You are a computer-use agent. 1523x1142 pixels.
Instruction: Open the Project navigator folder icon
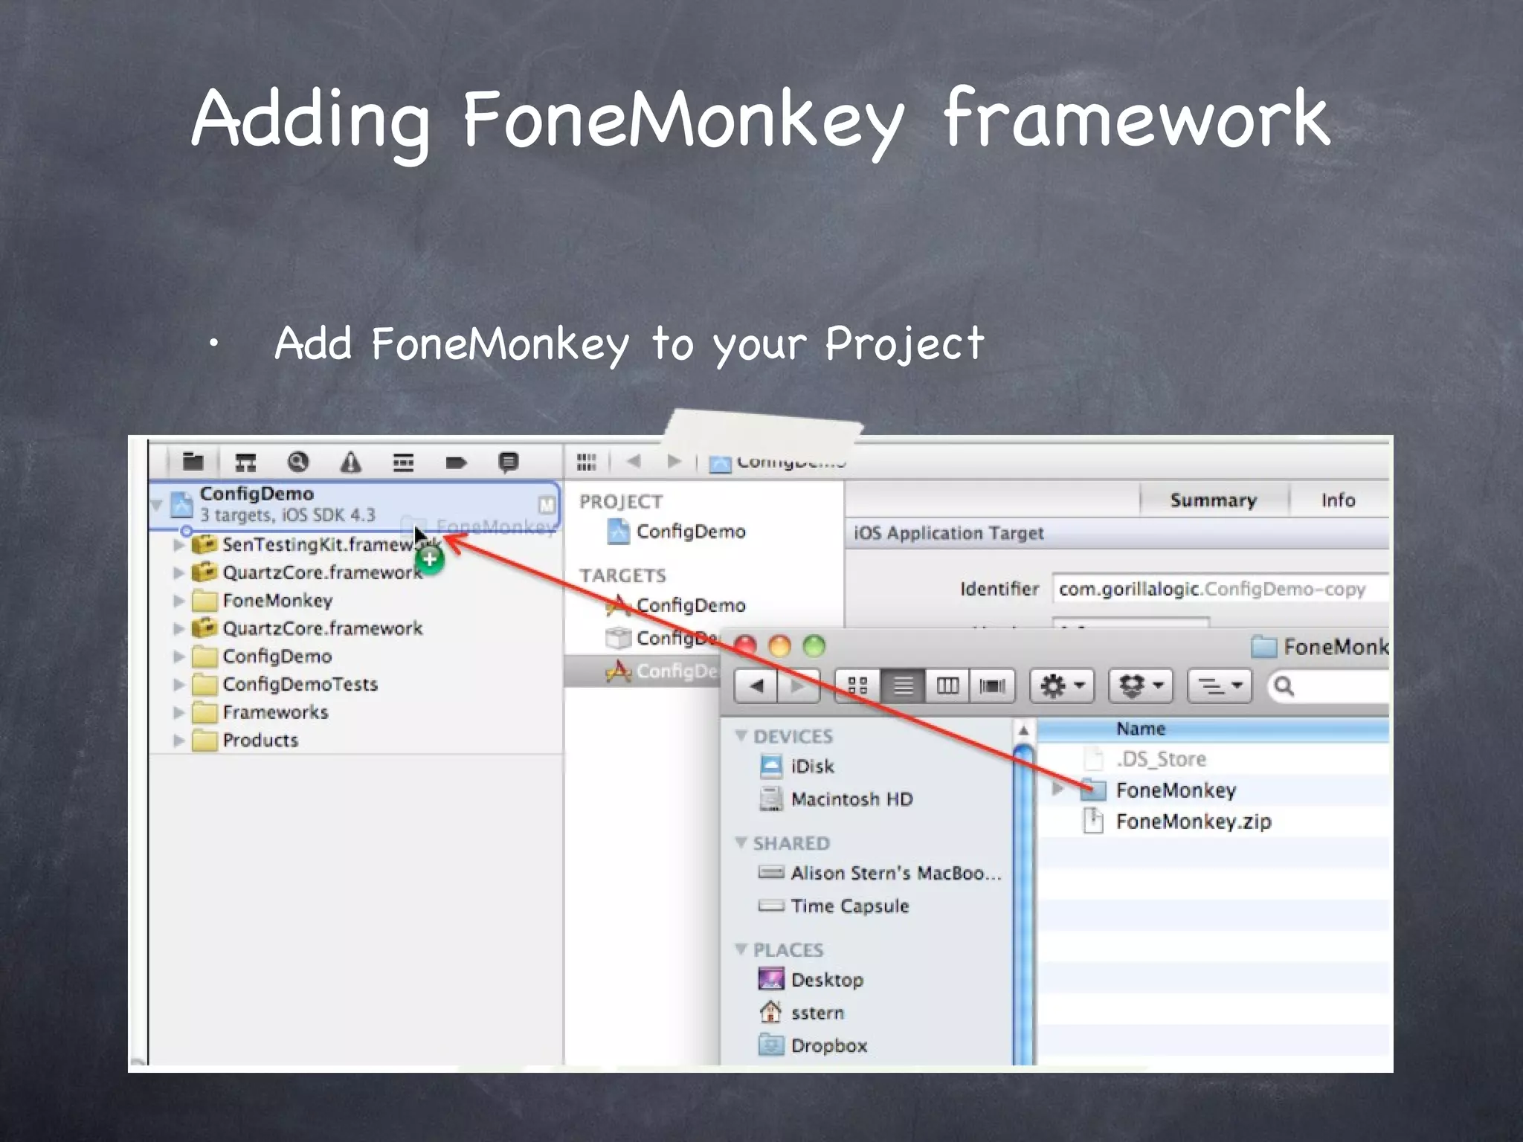coord(193,462)
